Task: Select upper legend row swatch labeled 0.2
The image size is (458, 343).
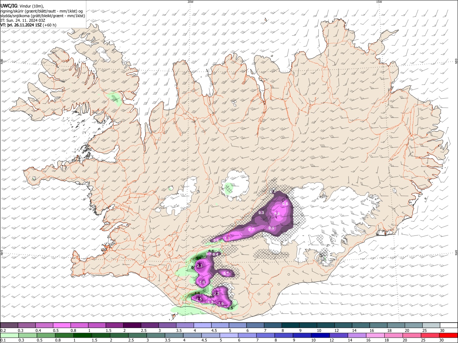Action: [9, 325]
